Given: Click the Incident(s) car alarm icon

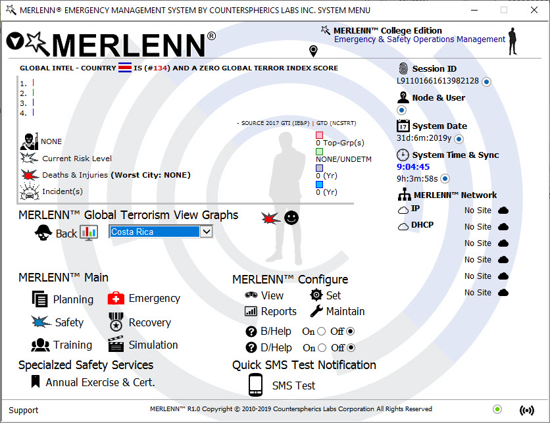Looking at the screenshot, I should (x=30, y=191).
